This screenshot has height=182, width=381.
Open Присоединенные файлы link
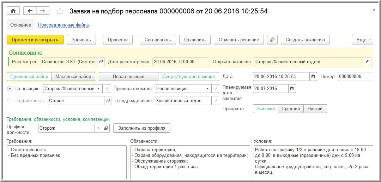tap(64, 25)
